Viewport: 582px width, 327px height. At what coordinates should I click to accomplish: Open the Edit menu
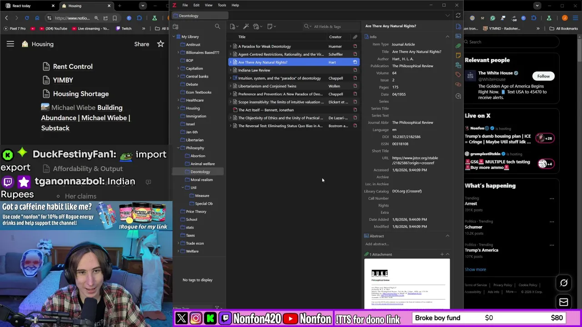[x=196, y=5]
